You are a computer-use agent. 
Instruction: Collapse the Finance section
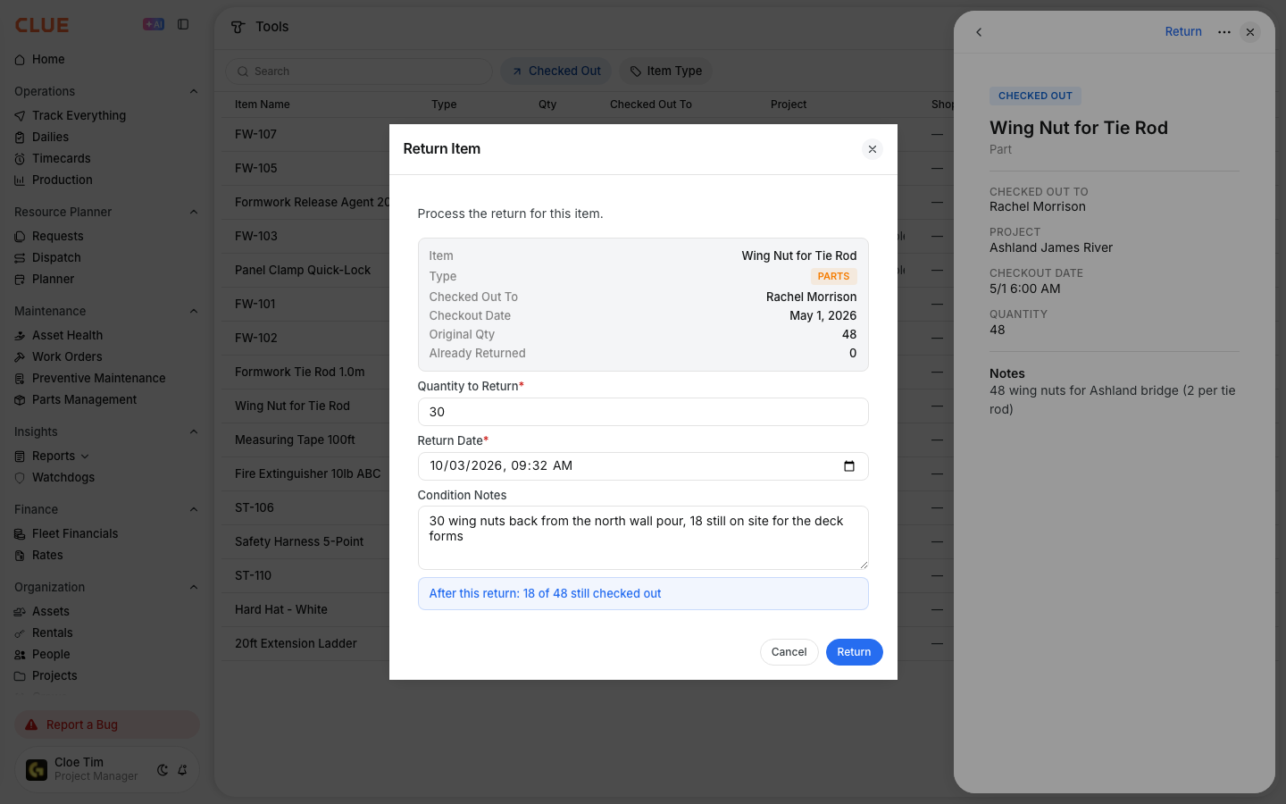[x=194, y=509]
